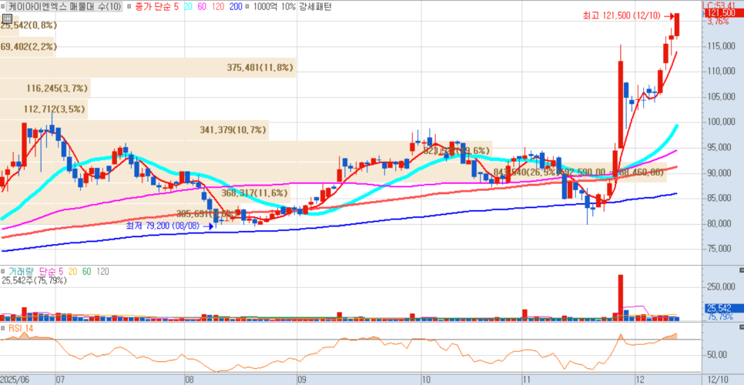Click the 50.00 RSI axis label
Screen dimensions: 744x385
[x=719, y=355]
